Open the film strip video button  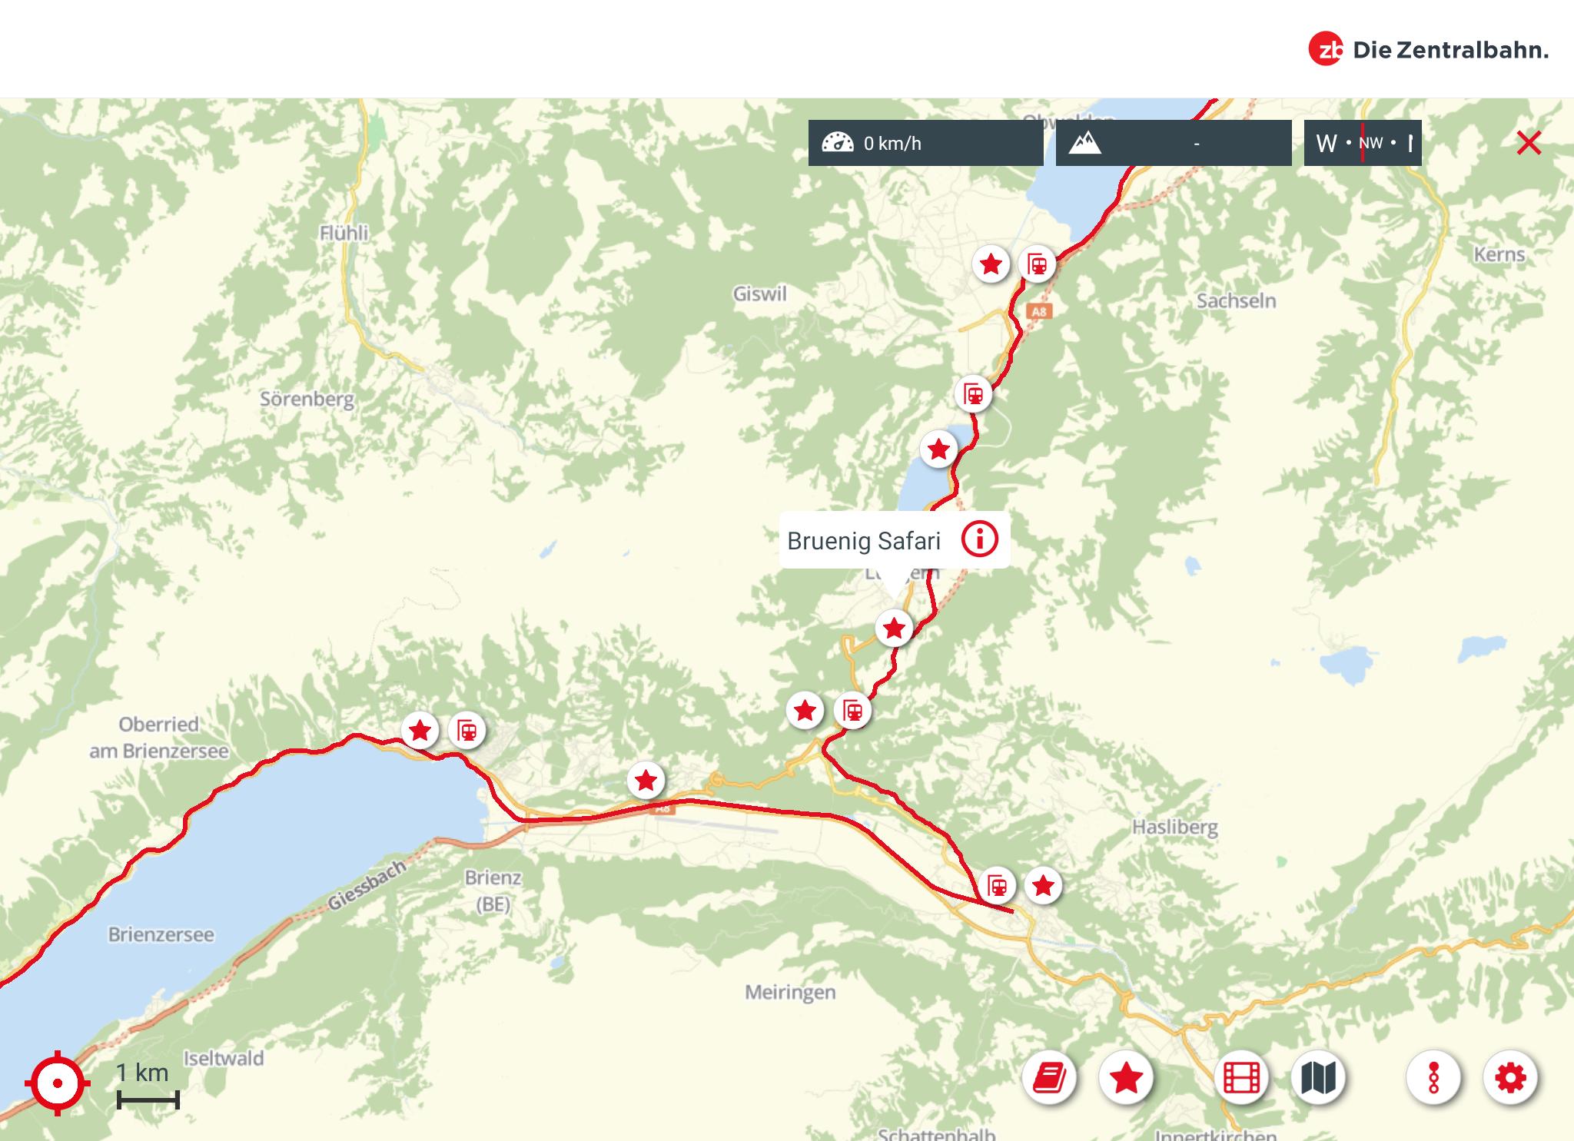1241,1078
